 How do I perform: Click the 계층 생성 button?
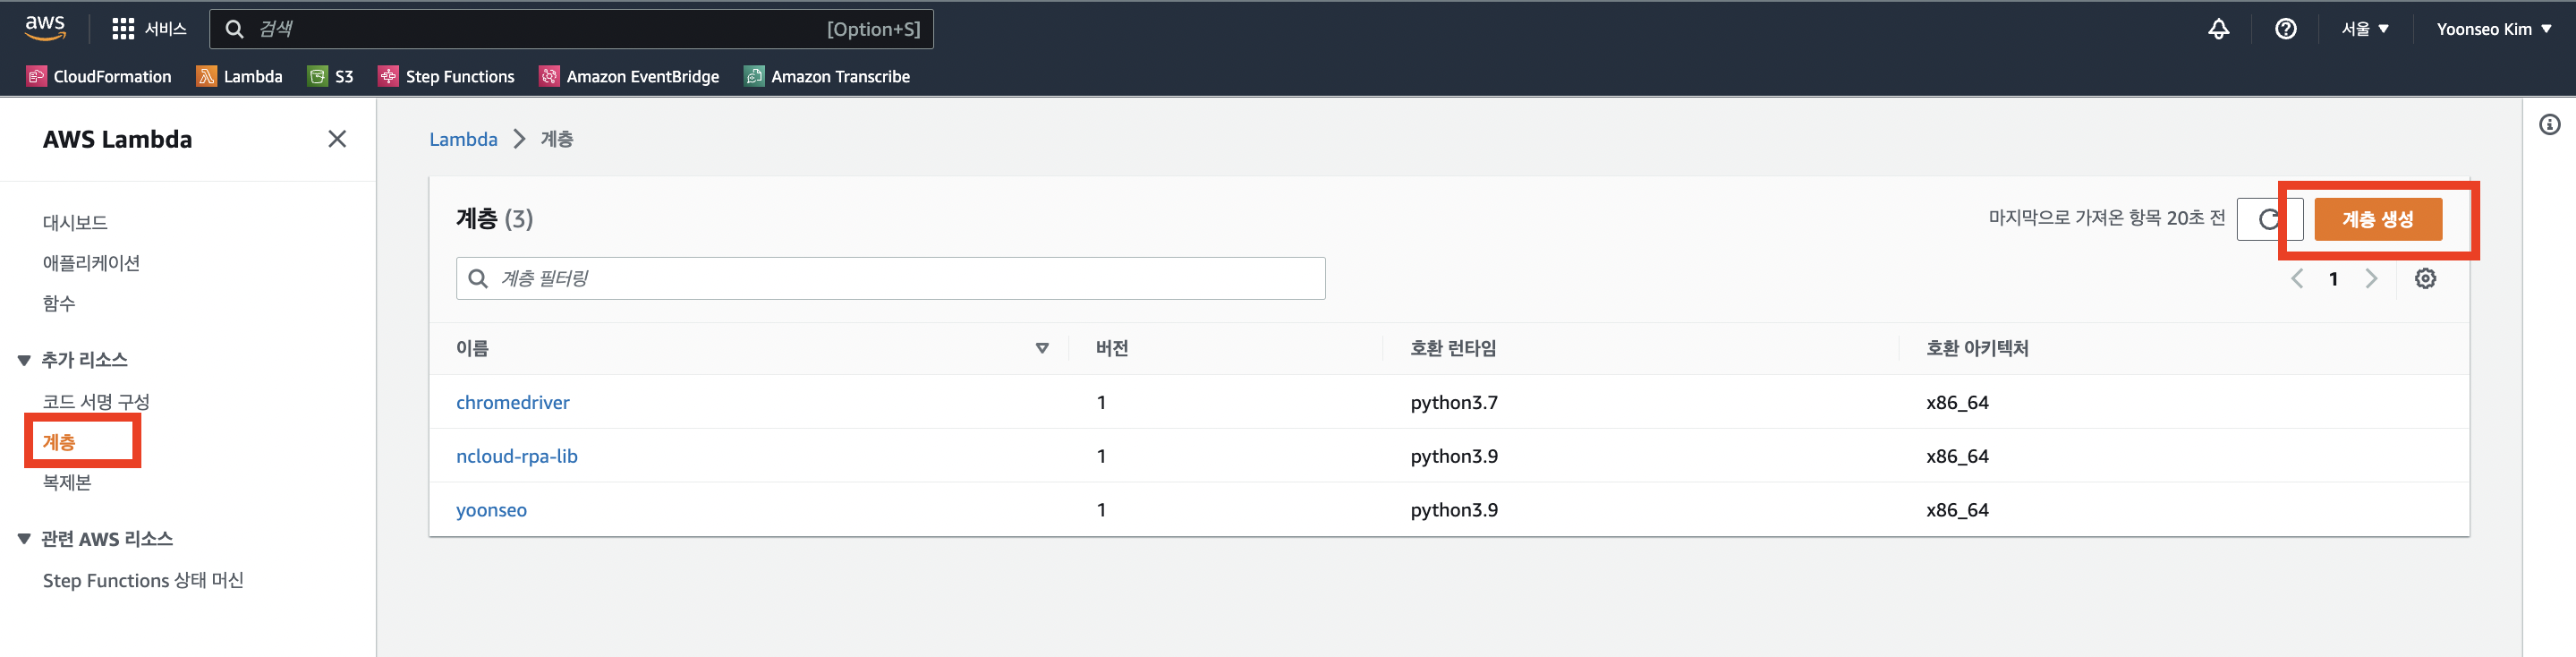(x=2377, y=219)
